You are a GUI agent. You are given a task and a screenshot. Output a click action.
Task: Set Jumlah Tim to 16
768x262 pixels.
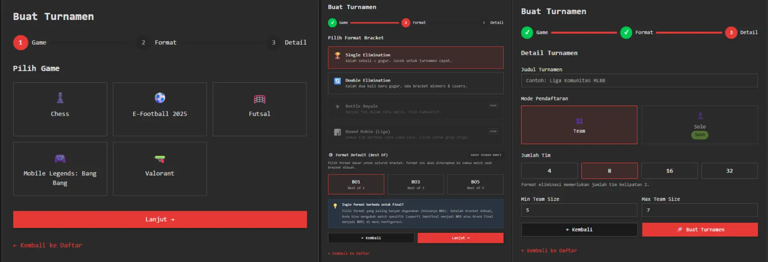click(670, 171)
